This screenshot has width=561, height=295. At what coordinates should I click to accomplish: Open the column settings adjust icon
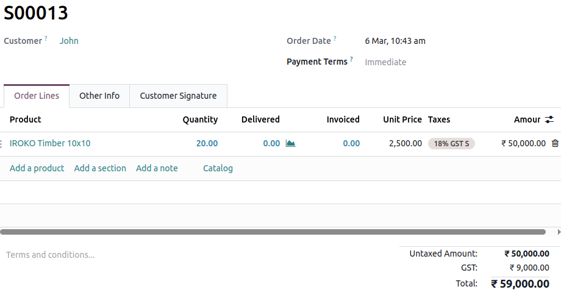[549, 119]
